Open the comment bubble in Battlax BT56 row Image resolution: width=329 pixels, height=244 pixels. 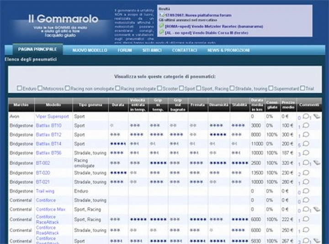coord(306,152)
